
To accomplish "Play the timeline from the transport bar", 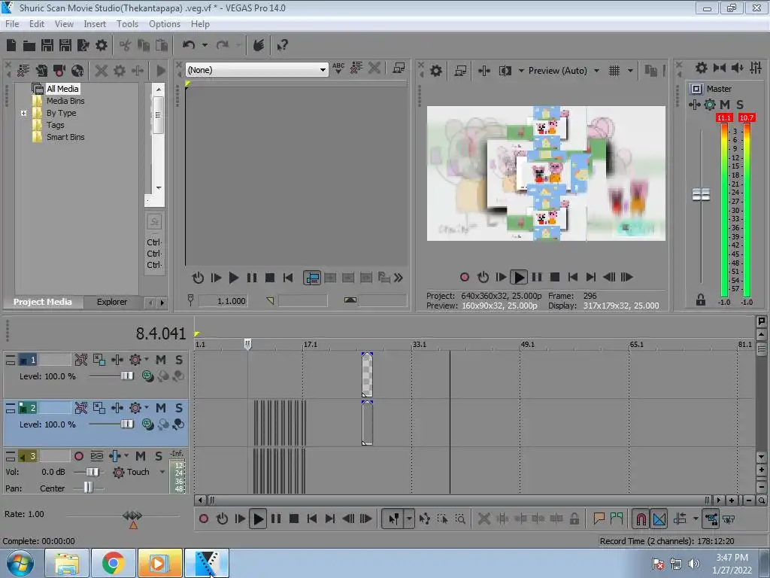I will (x=258, y=519).
